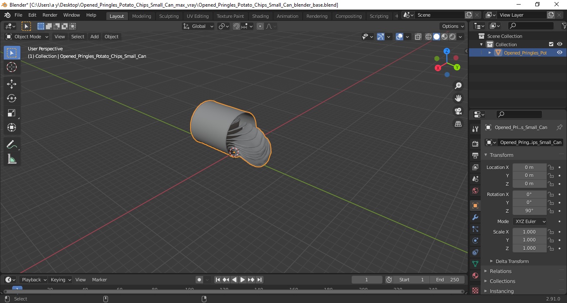Open the Playback dropdown in timeline

33,280
